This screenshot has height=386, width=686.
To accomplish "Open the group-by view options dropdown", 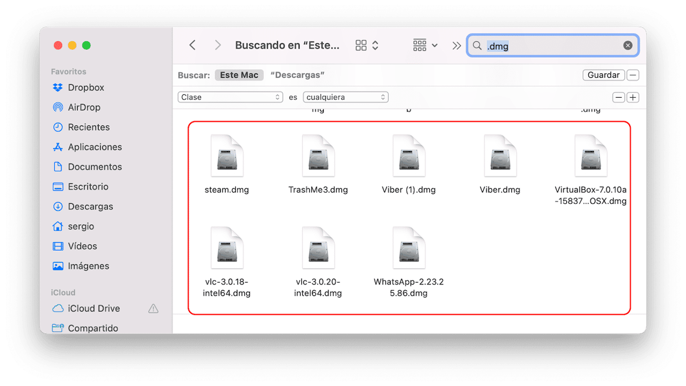I will 425,45.
